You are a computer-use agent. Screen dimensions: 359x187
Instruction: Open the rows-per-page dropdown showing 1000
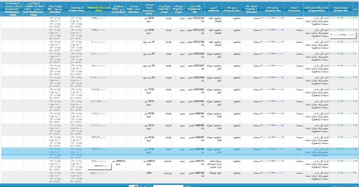pyautogui.click(x=134, y=186)
